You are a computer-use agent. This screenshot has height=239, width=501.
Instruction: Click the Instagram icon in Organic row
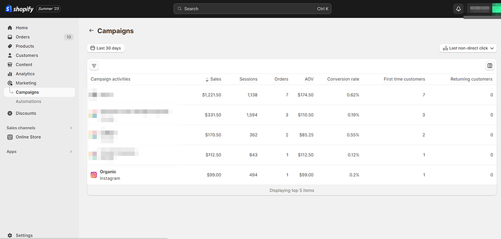tap(94, 175)
